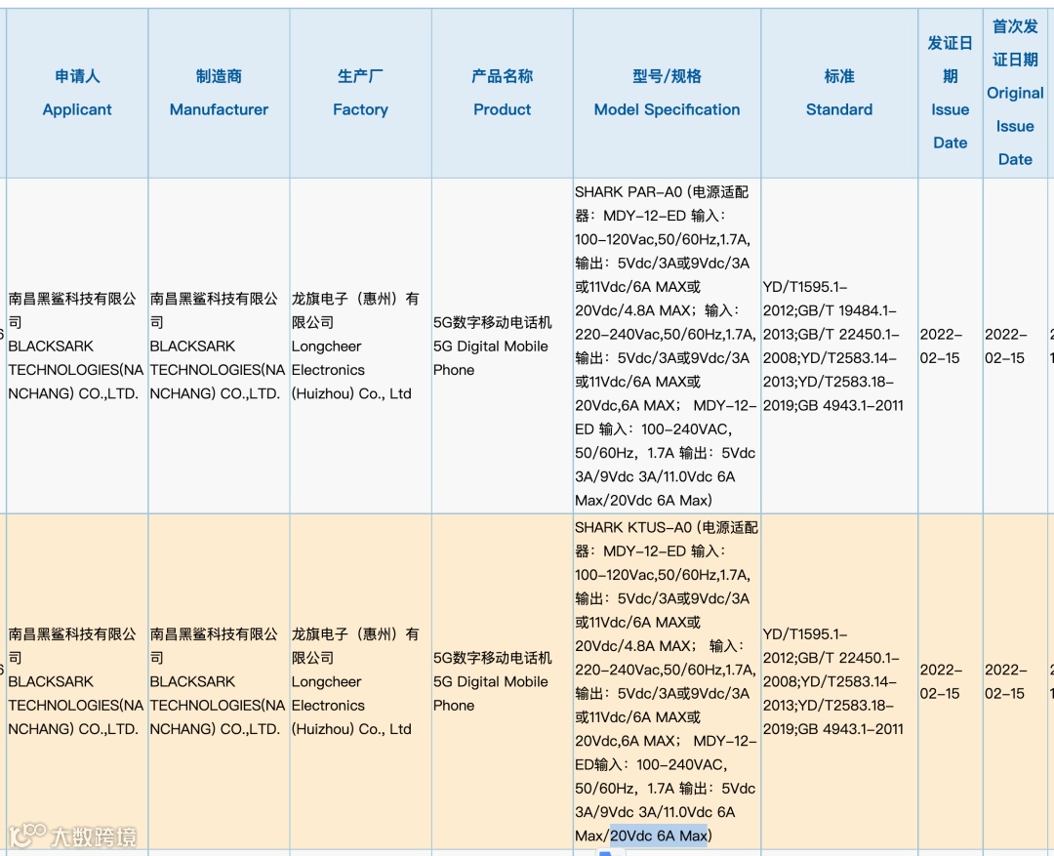Image resolution: width=1054 pixels, height=856 pixels.
Task: Select the 产品名称 Product column header
Action: tap(503, 93)
